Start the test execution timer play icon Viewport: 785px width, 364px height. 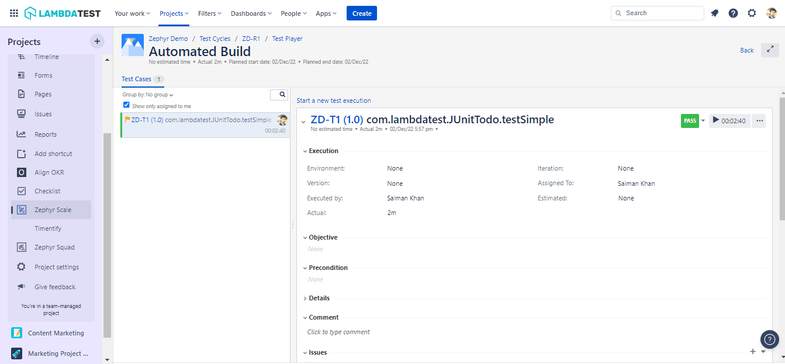point(715,120)
